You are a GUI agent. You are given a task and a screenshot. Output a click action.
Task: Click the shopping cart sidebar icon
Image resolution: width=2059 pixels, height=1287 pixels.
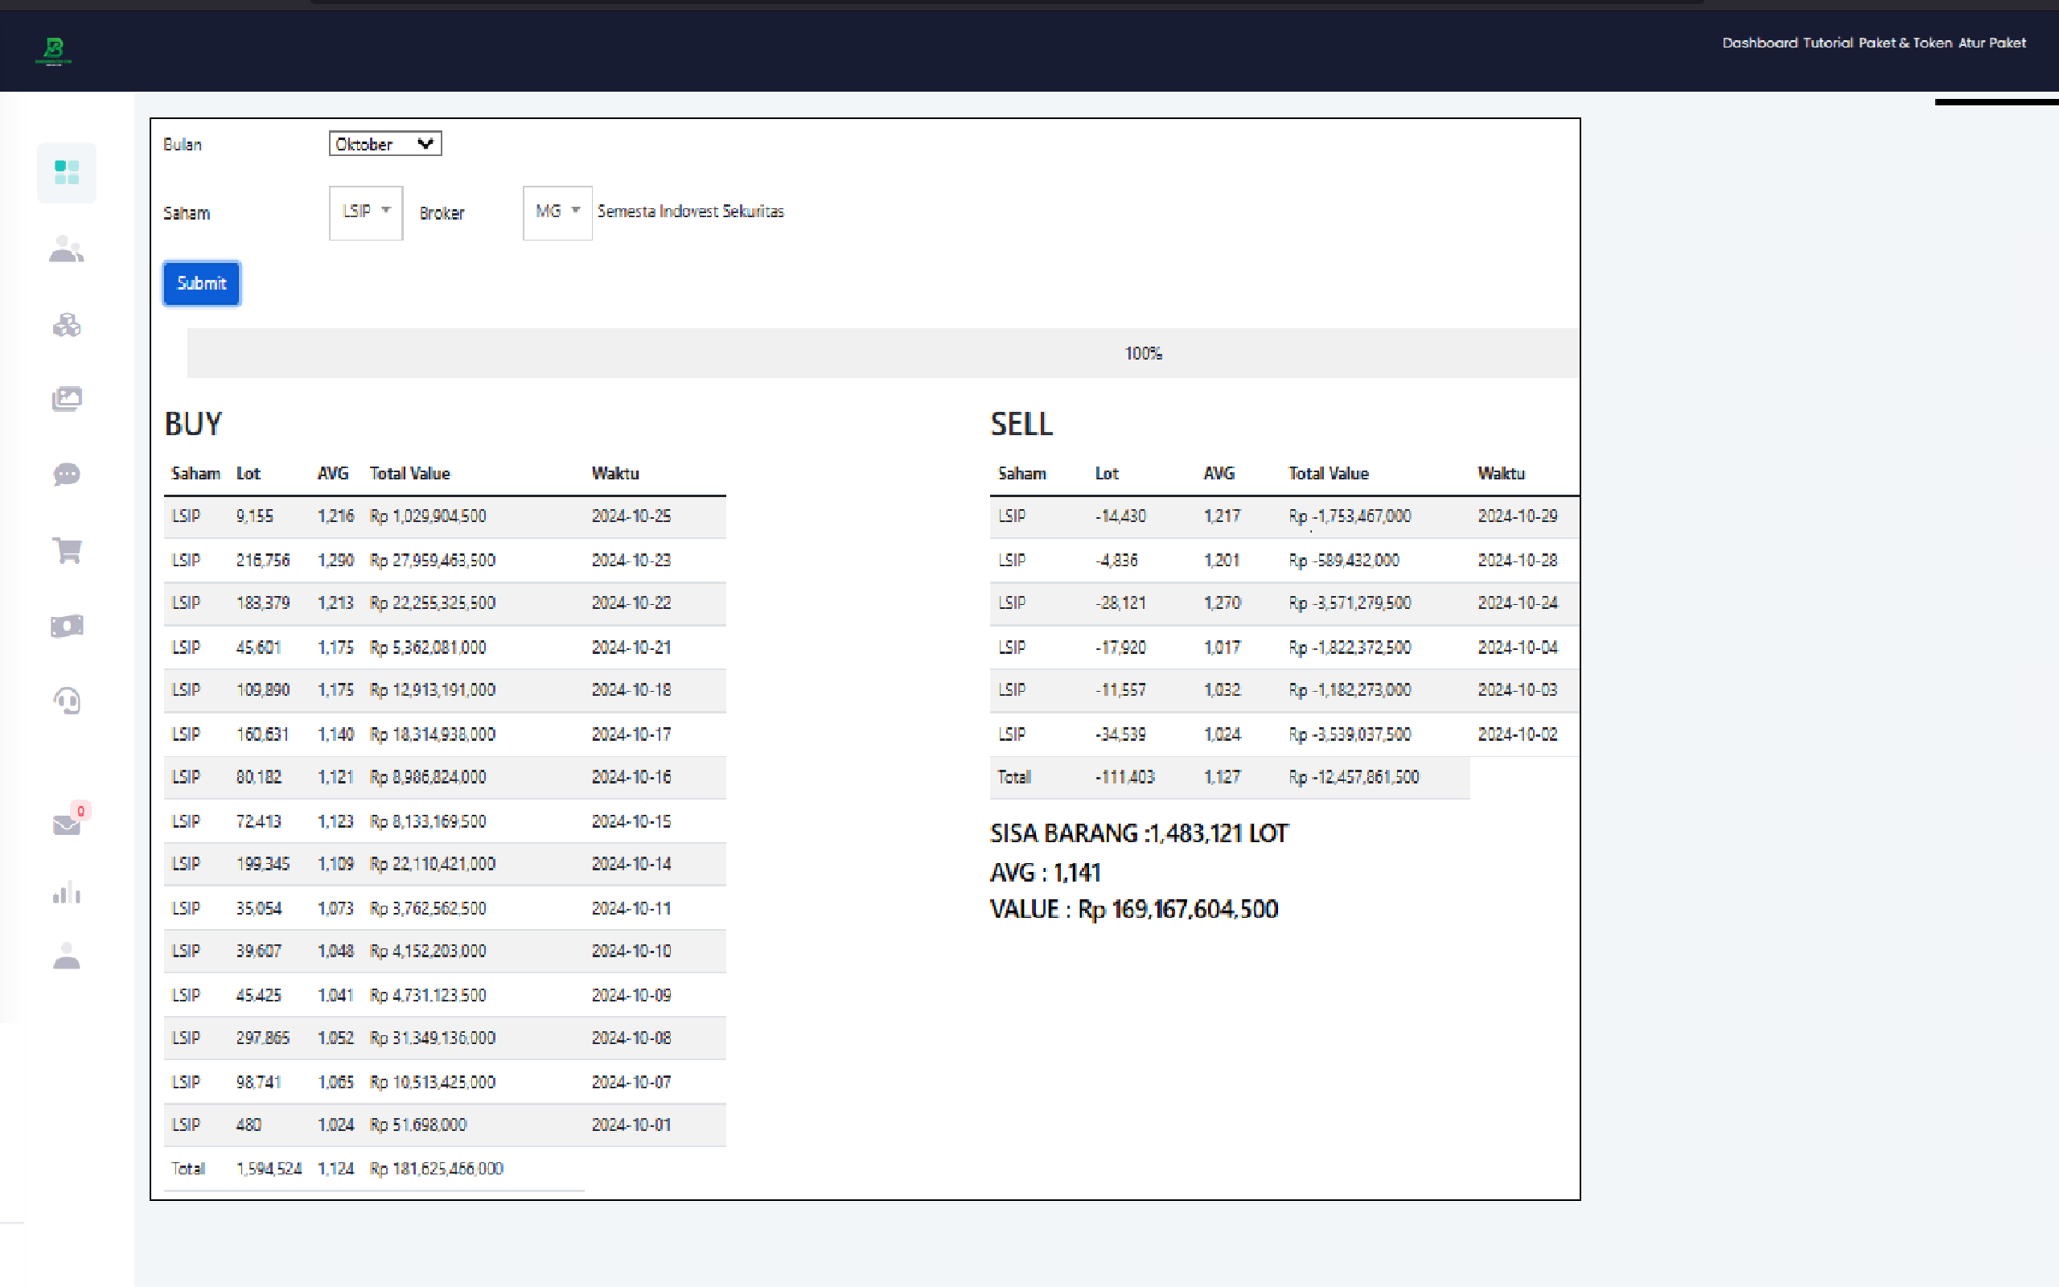67,550
